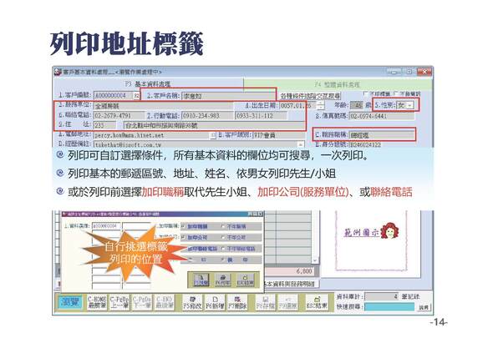Screen dimensions: 493x348
Task: Click the F5 修改 edit toolbar button
Action: tap(192, 302)
